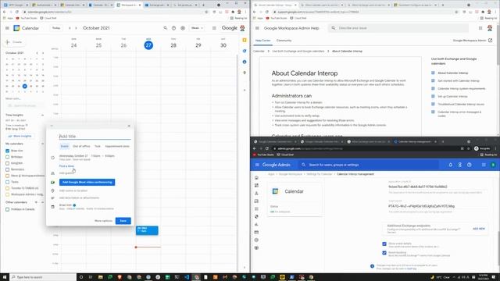Switch to the Community tab in Admin Help

click(284, 41)
